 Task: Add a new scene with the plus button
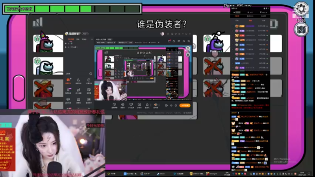[x=92, y=39]
